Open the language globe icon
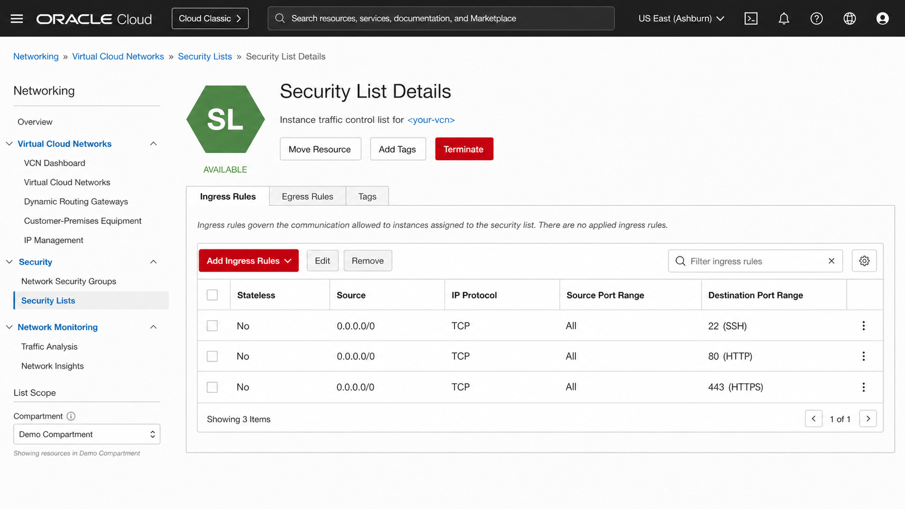The height and width of the screenshot is (509, 905). [850, 18]
